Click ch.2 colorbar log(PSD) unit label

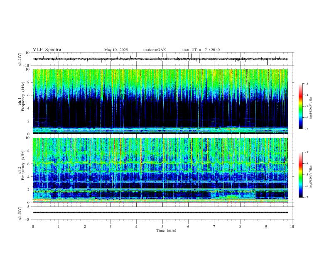(x=311, y=176)
